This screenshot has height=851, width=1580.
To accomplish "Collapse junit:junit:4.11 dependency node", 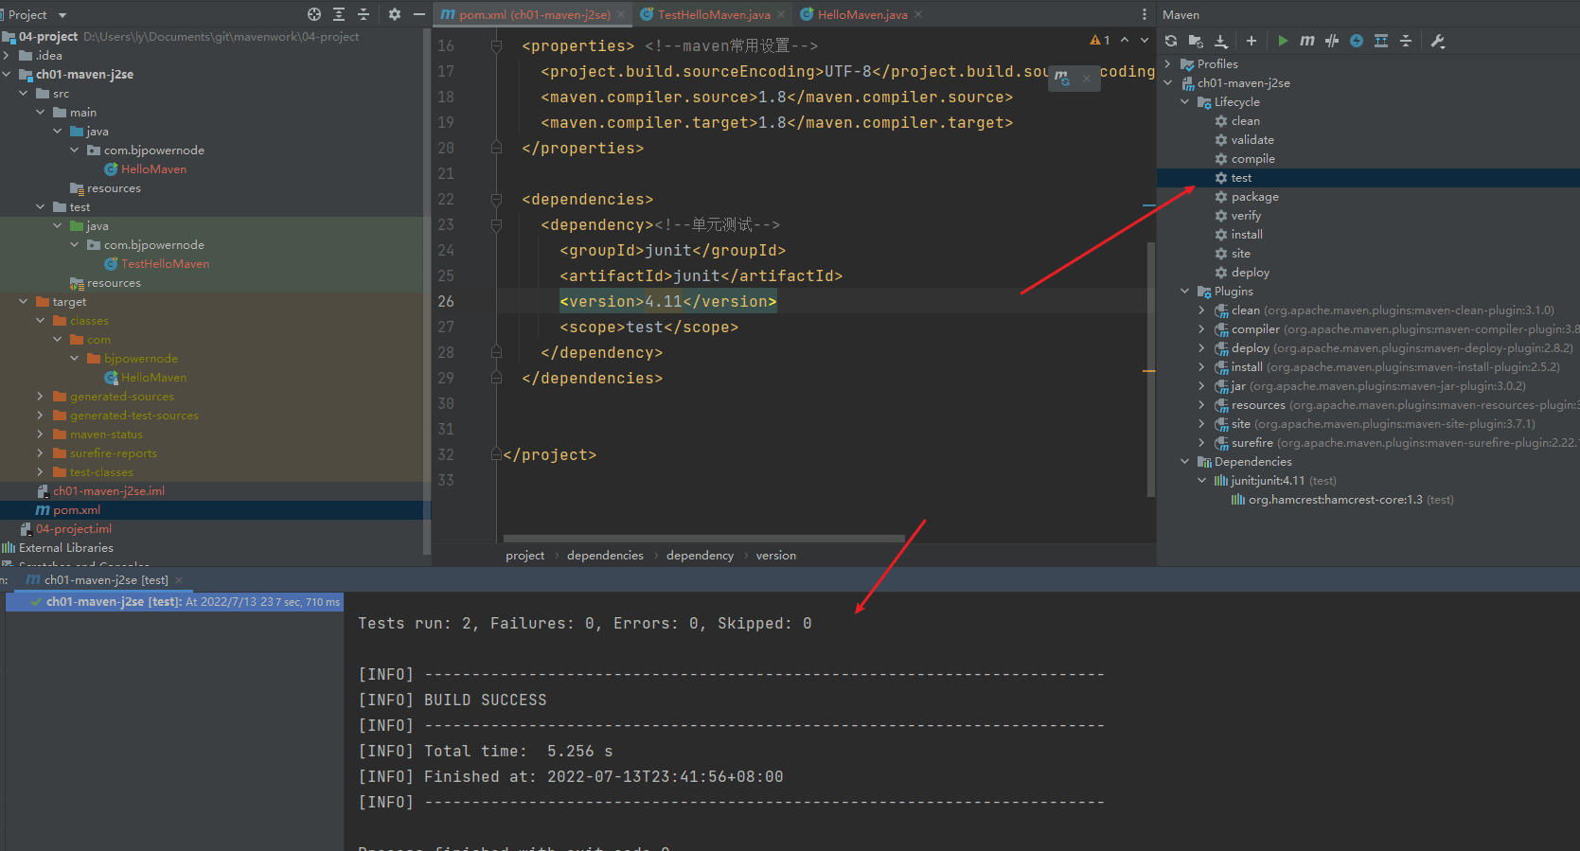I will coord(1202,481).
